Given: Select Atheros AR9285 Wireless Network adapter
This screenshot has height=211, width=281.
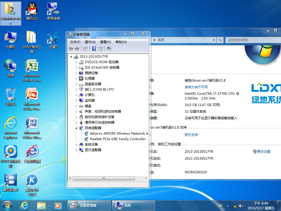Looking at the screenshot, I should coord(119,134).
